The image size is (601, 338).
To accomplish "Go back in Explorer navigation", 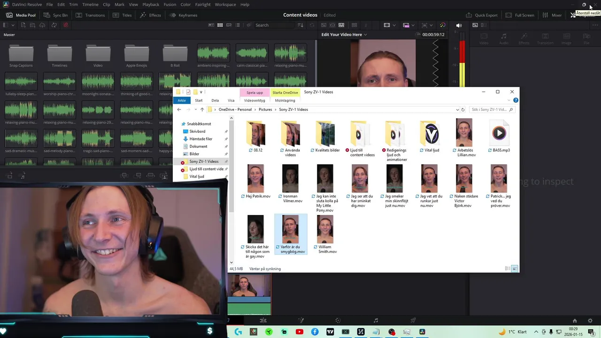I will pos(179,109).
